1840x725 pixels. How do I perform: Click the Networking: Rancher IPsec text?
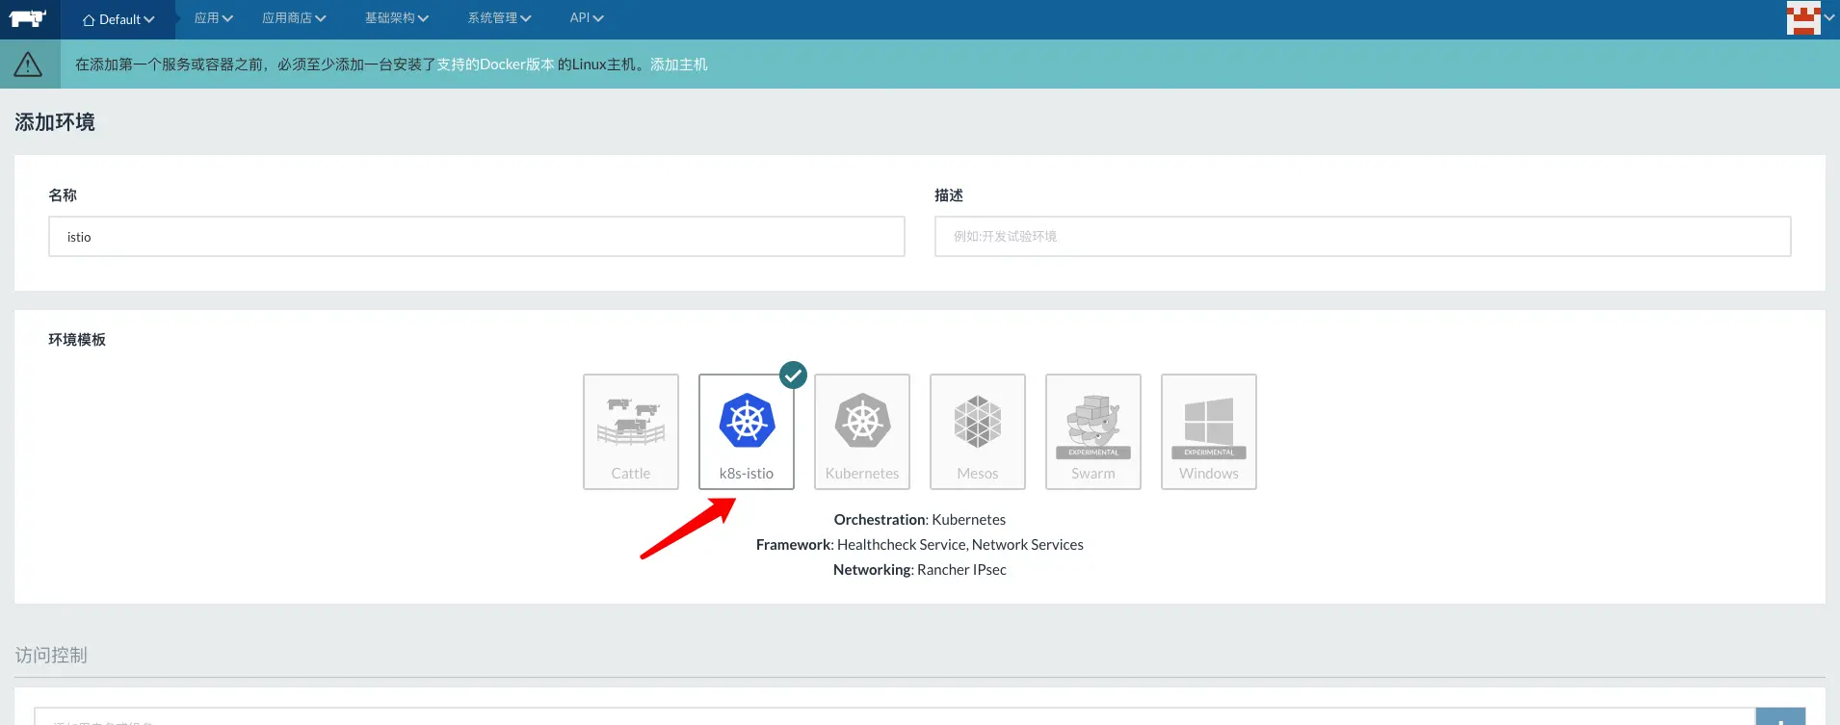tap(920, 570)
